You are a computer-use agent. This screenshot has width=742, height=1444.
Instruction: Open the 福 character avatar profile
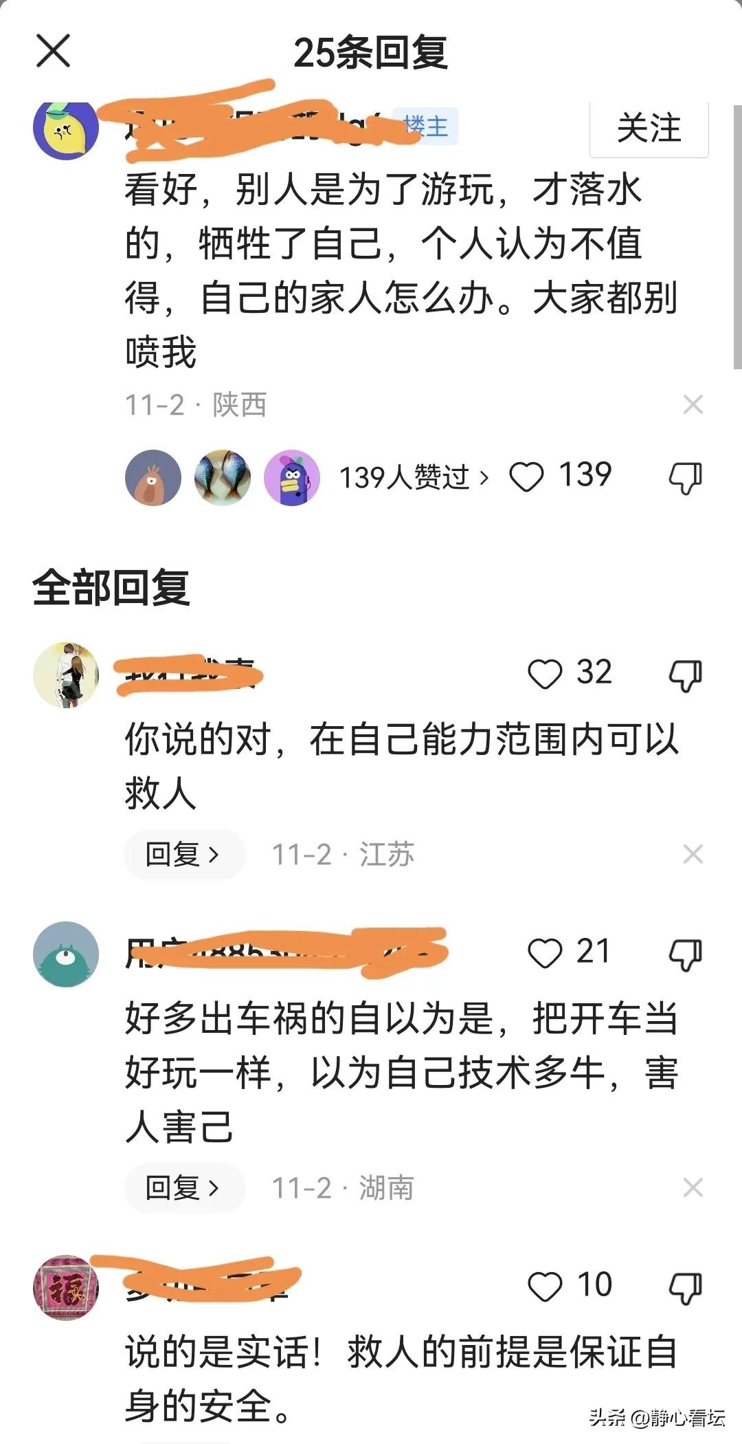[x=66, y=1287]
